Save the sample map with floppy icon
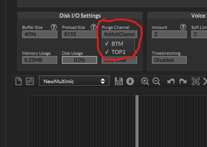 coord(119,81)
